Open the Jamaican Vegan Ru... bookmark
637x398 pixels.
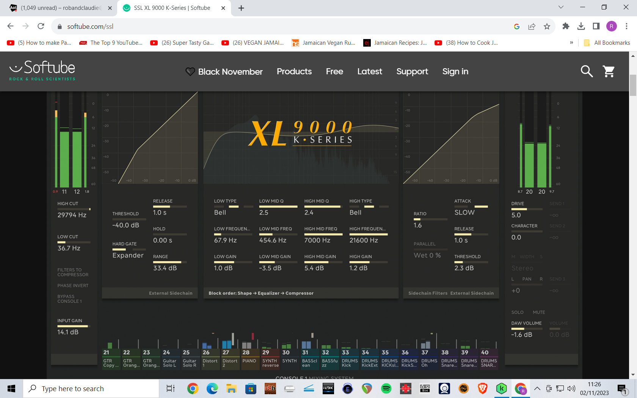click(324, 43)
